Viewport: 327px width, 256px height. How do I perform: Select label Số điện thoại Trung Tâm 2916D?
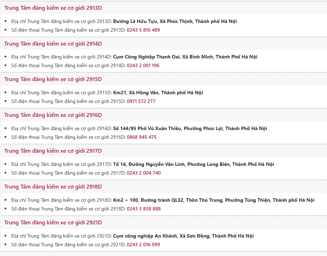point(68,137)
